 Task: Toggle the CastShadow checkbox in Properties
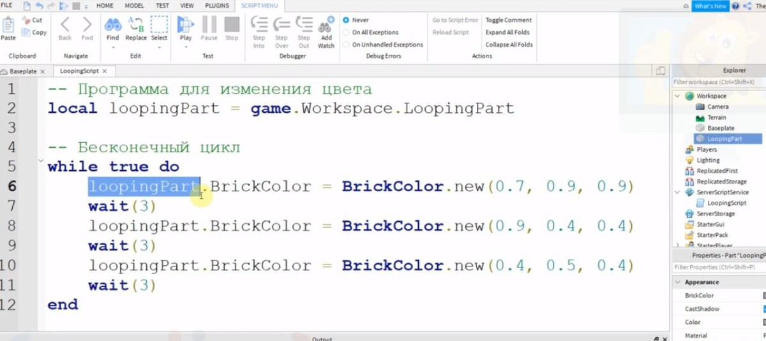[765, 309]
